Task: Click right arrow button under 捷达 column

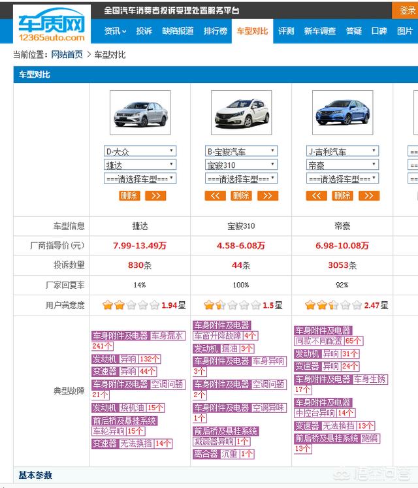Action: pos(155,196)
